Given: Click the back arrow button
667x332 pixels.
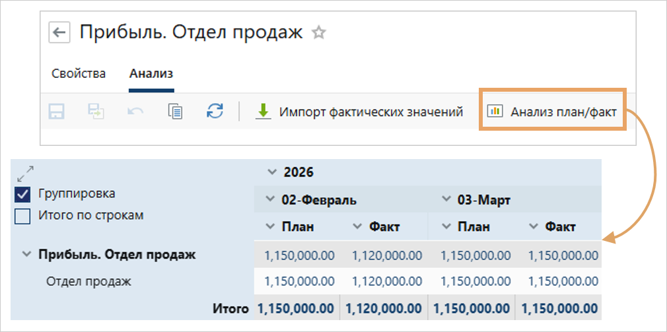Looking at the screenshot, I should click(60, 32).
